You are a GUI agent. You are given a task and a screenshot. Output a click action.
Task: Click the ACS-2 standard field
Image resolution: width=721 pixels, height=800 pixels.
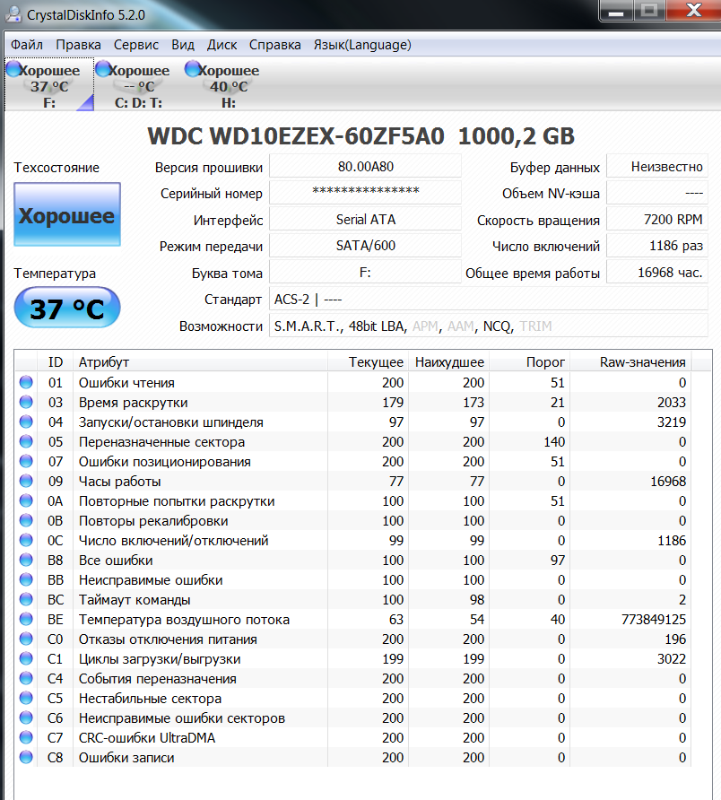[489, 299]
